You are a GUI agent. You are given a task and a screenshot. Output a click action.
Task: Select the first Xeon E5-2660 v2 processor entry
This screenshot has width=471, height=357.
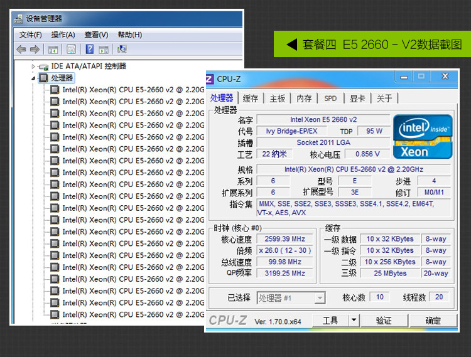pos(133,90)
